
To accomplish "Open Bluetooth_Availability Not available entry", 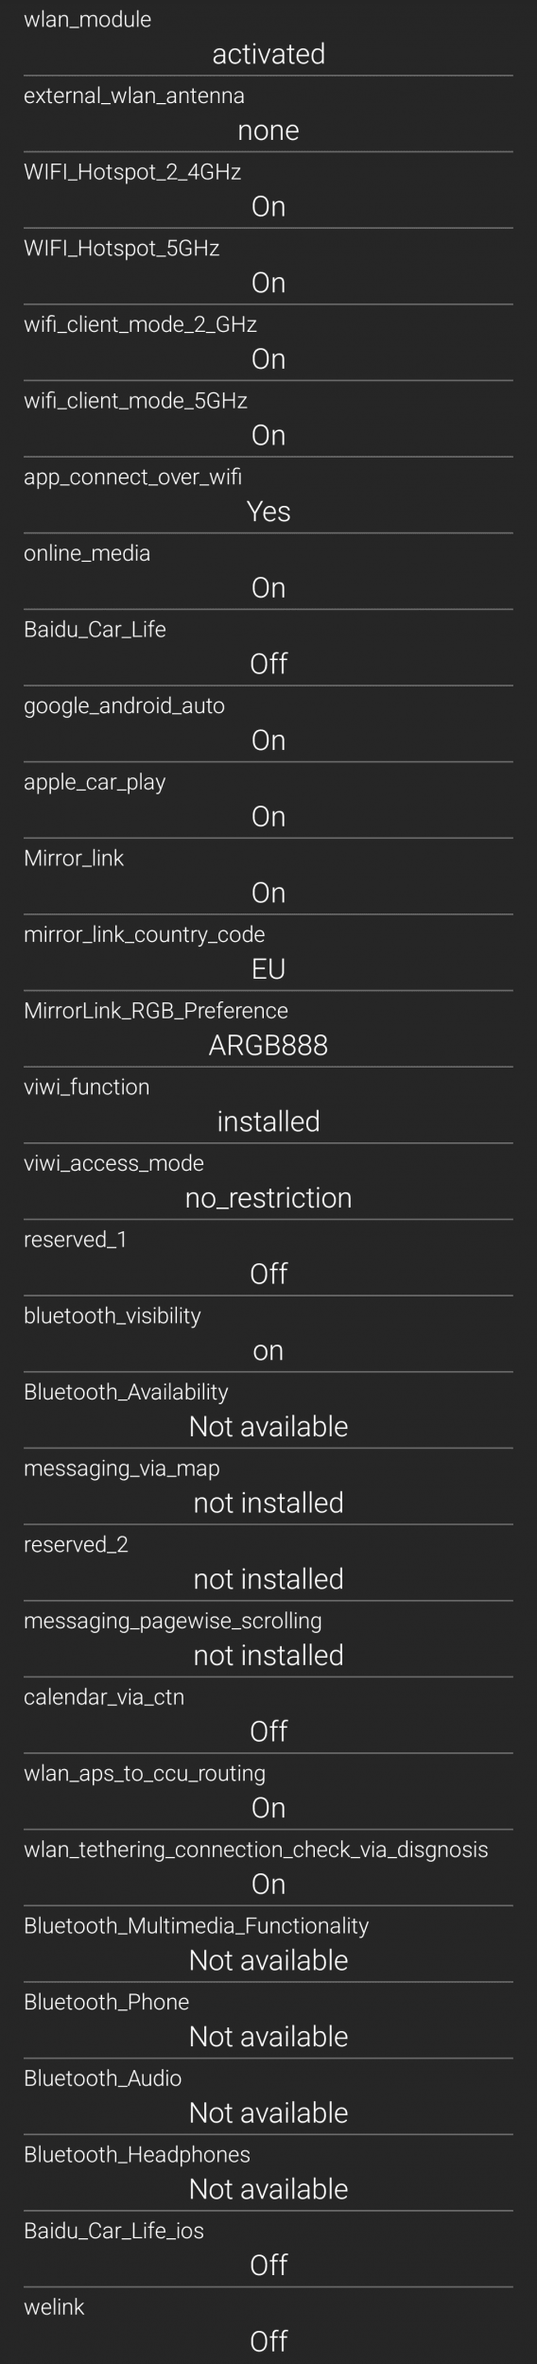I will click(x=268, y=1411).
